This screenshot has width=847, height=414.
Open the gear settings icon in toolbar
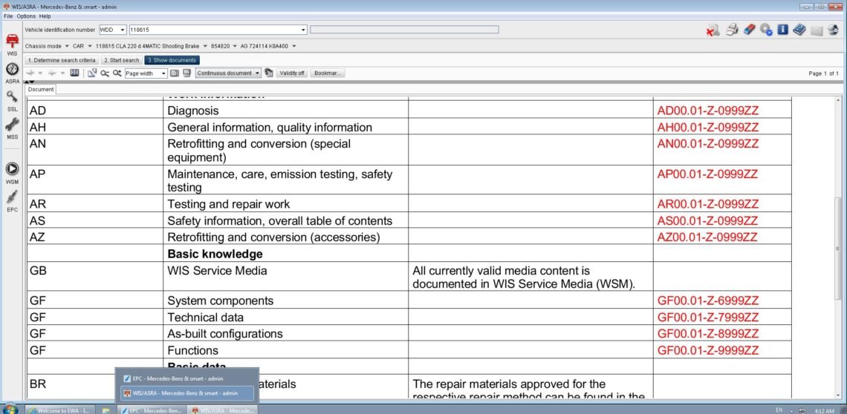tap(765, 30)
